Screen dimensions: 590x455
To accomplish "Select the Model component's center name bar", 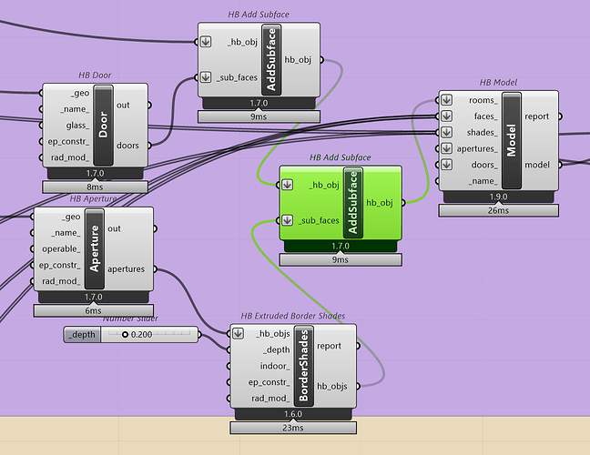I will (511, 141).
